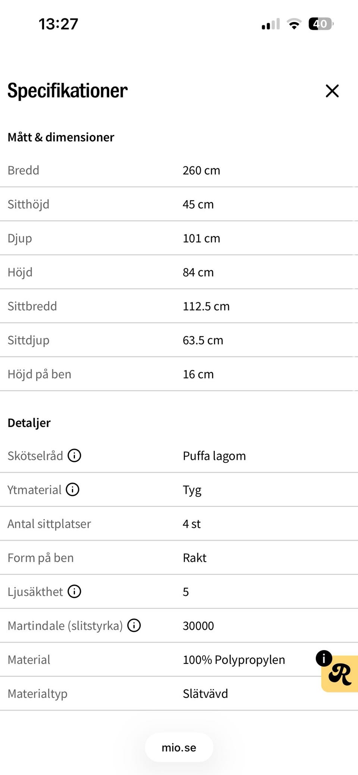Tap the Mått & dimensioner heading

61,137
